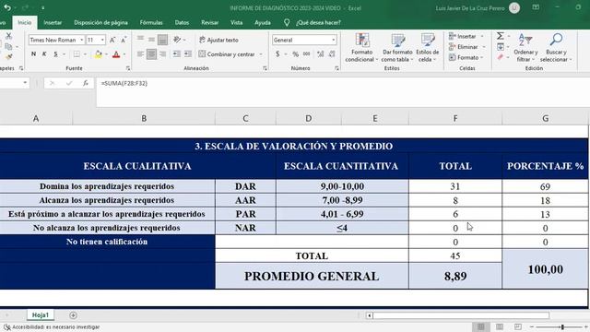This screenshot has height=332, width=590.
Task: Click Combinar y centrar button
Action: 227,54
